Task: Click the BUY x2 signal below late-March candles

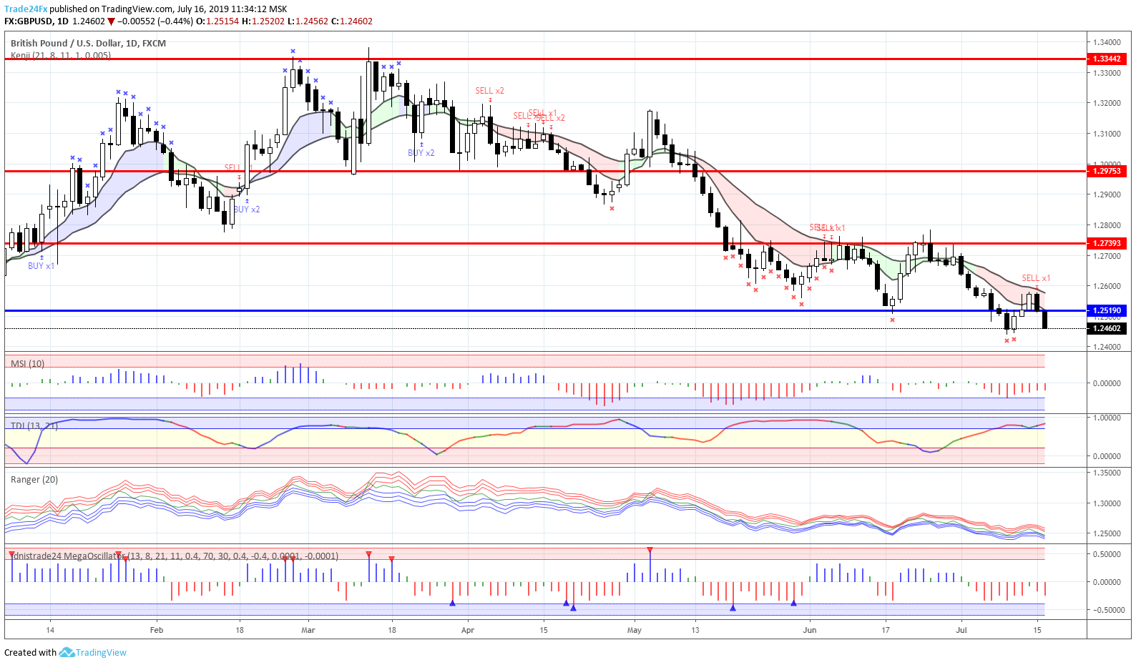Action: tap(421, 153)
